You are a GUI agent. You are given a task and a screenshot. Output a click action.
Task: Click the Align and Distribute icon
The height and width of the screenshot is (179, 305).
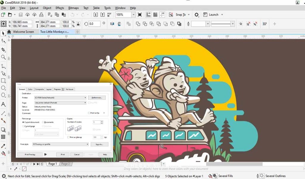[264, 24]
